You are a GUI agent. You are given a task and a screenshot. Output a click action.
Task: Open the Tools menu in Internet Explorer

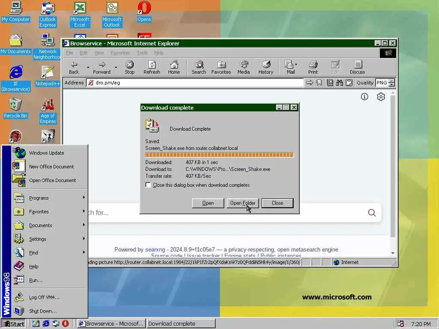pyautogui.click(x=142, y=53)
